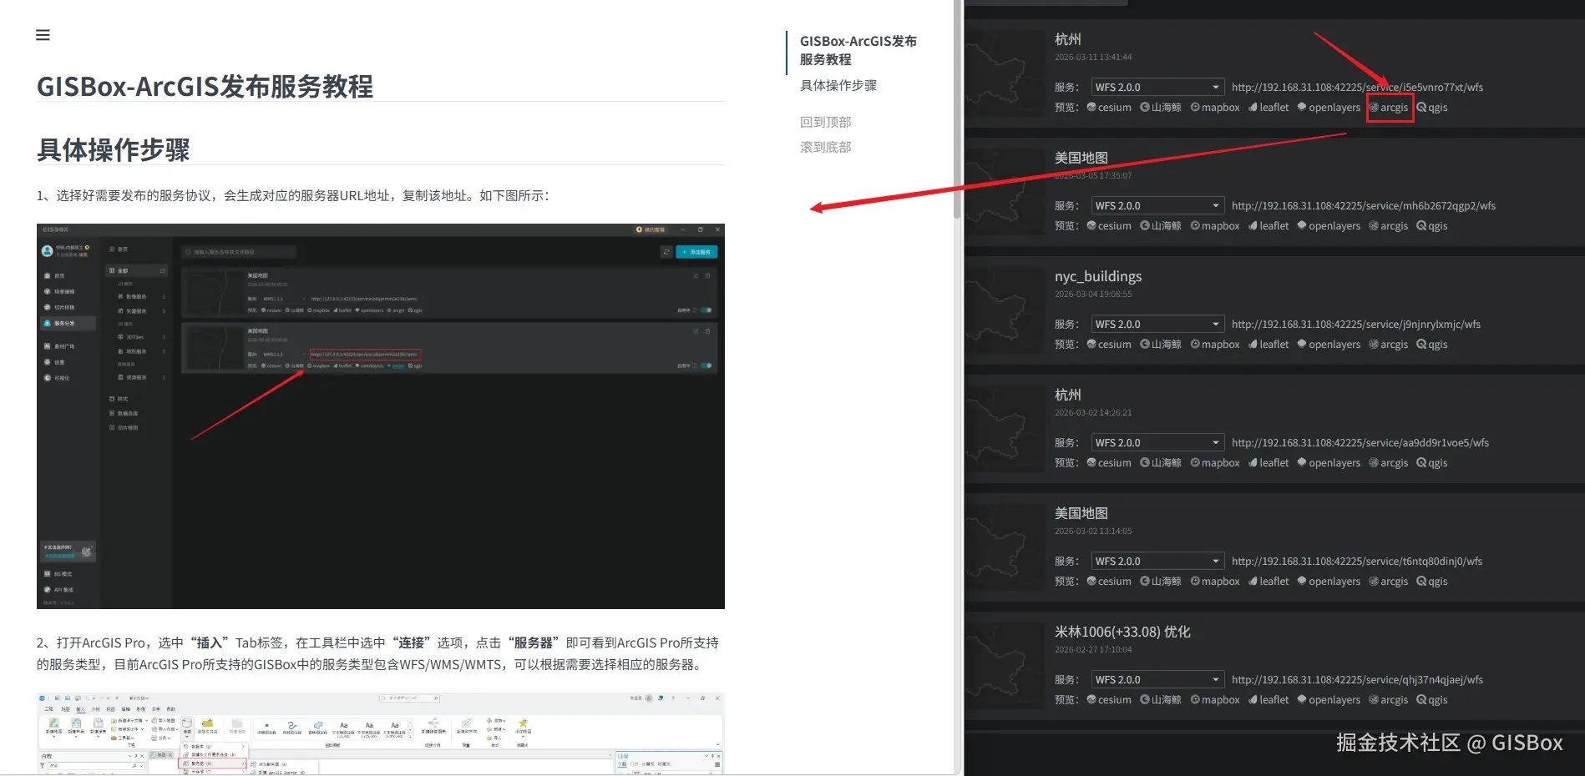This screenshot has height=776, width=1585.
Task: Open mapbox preview for nyc_buildings service
Action: (x=1215, y=344)
